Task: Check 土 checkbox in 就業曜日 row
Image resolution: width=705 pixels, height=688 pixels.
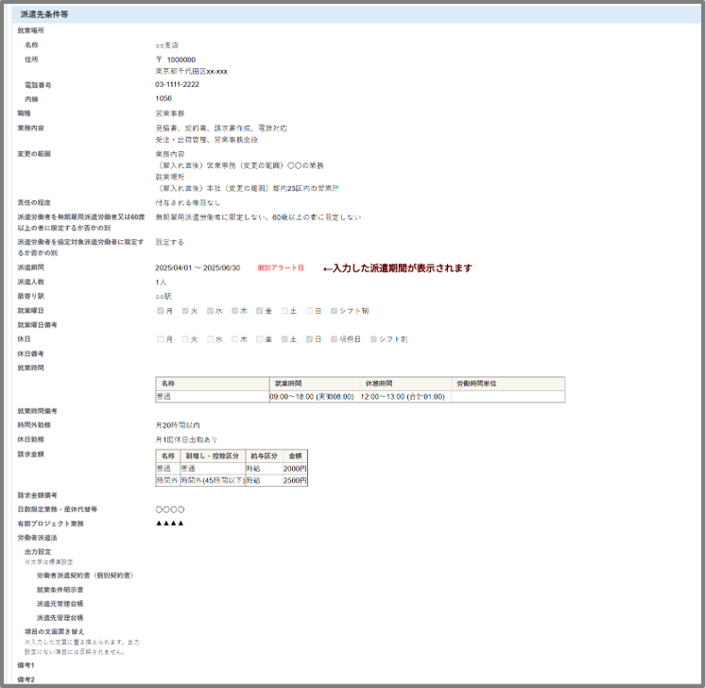Action: [x=284, y=311]
